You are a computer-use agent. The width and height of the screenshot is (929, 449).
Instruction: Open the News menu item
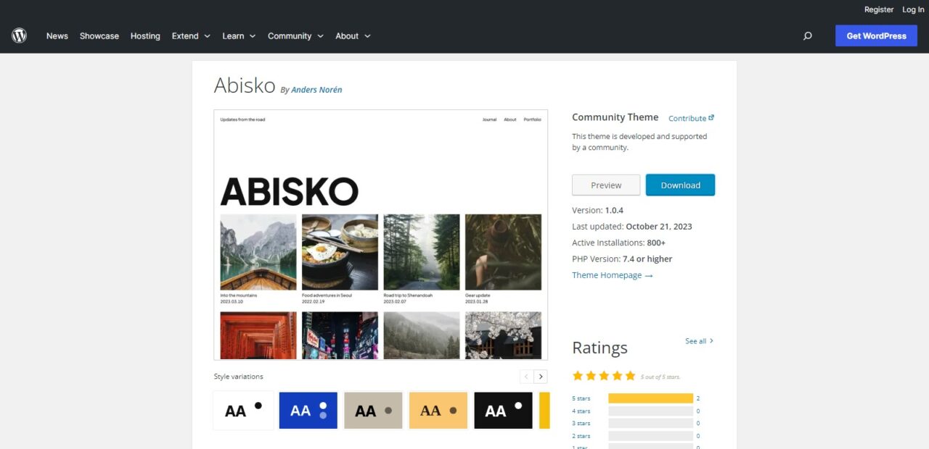coord(57,35)
